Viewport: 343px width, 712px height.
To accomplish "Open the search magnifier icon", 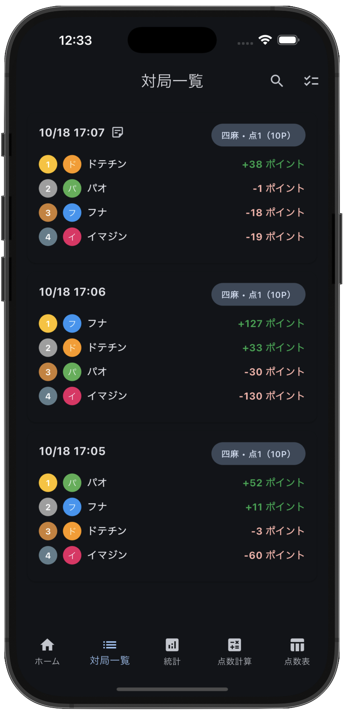I will (x=277, y=81).
